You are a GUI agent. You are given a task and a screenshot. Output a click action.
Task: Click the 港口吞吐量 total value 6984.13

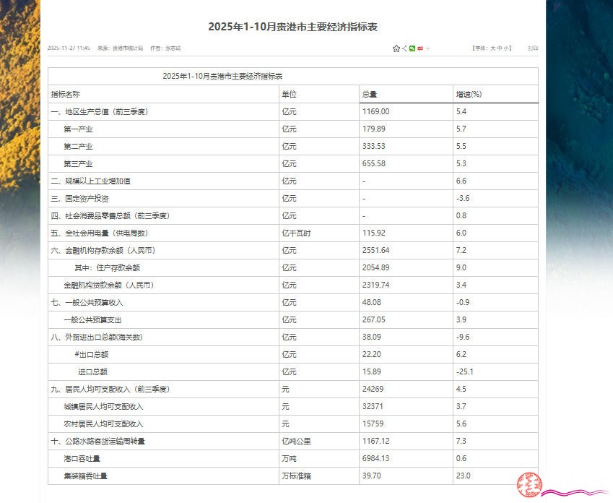(x=375, y=458)
